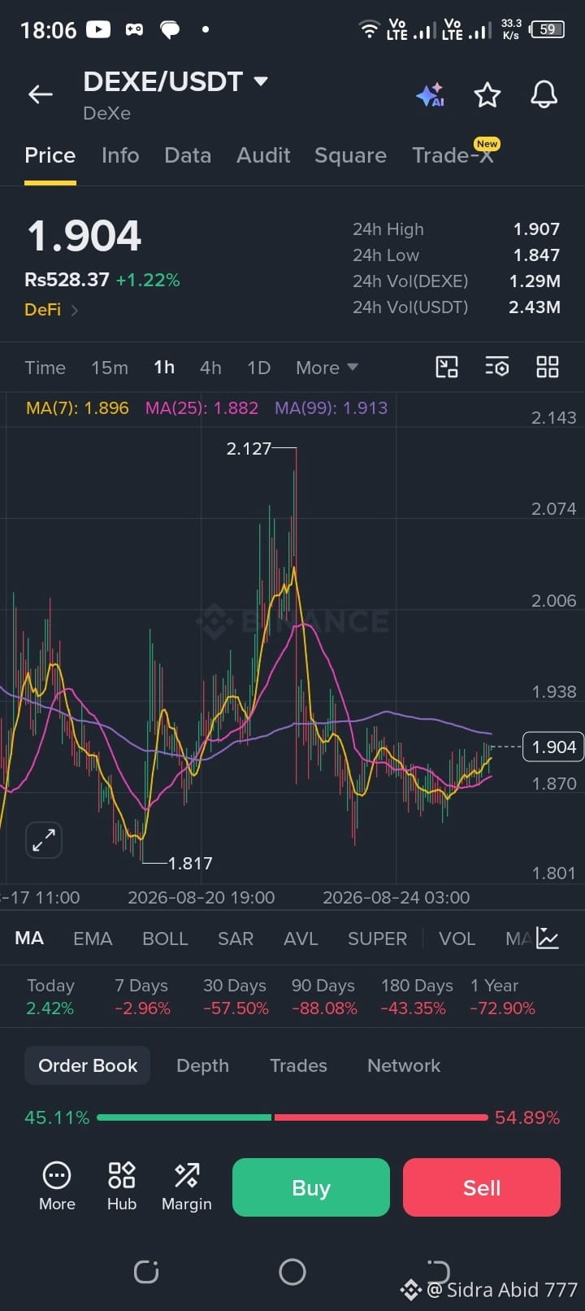Screen dimensions: 585x1311
Task: Toggle the MA indicator
Action: (29, 939)
